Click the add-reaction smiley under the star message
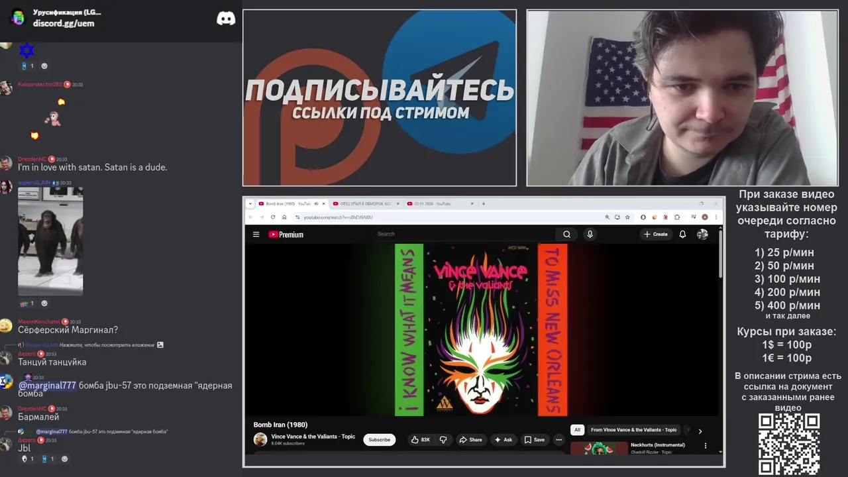The image size is (848, 477). pos(44,66)
